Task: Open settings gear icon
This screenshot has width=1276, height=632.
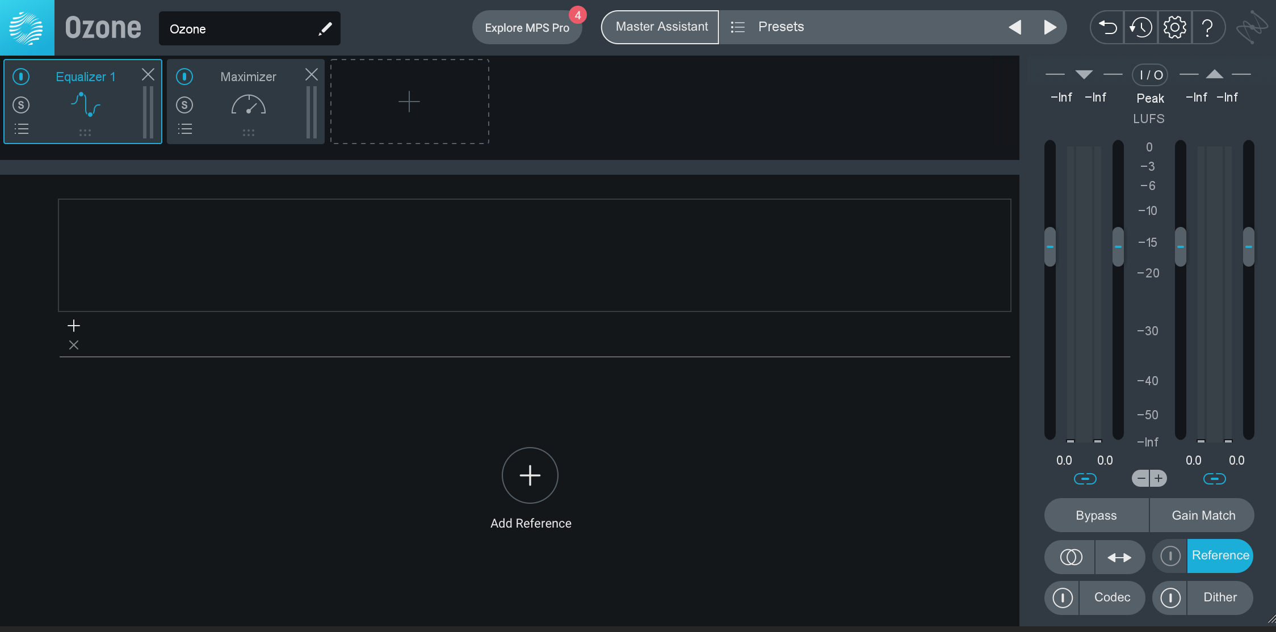Action: (x=1174, y=27)
